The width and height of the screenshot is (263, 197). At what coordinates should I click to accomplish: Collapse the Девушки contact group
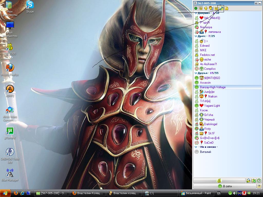(x=196, y=13)
